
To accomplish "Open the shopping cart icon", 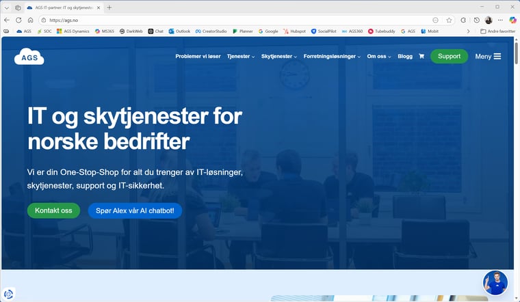I will (421, 56).
